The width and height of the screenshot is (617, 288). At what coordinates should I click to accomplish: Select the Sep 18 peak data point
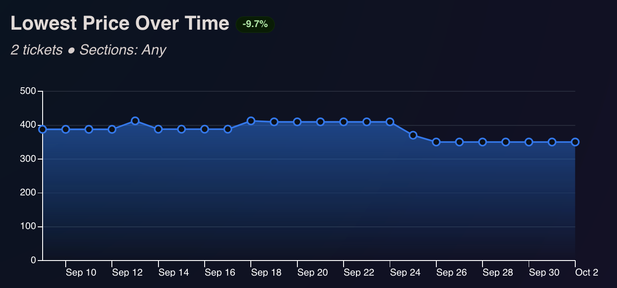251,121
